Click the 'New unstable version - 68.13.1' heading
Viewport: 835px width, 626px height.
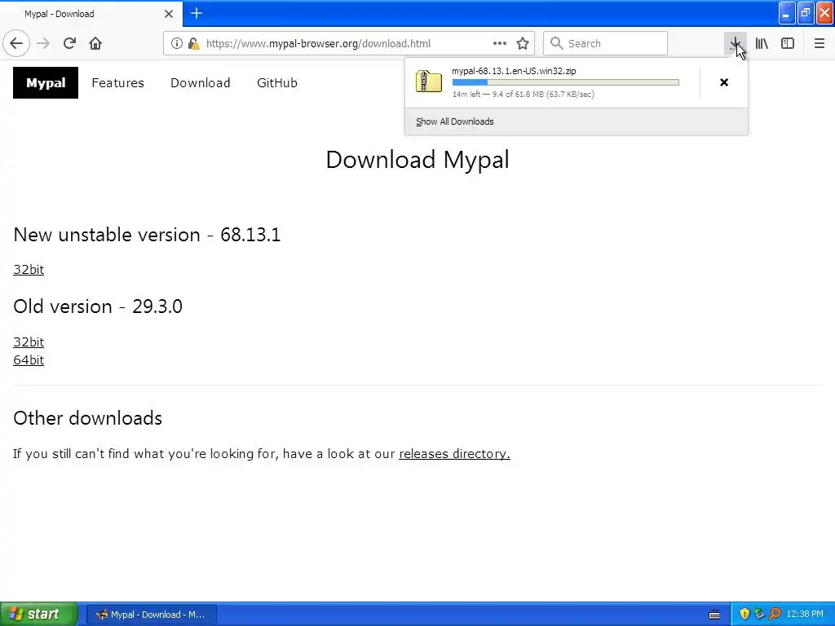147,235
